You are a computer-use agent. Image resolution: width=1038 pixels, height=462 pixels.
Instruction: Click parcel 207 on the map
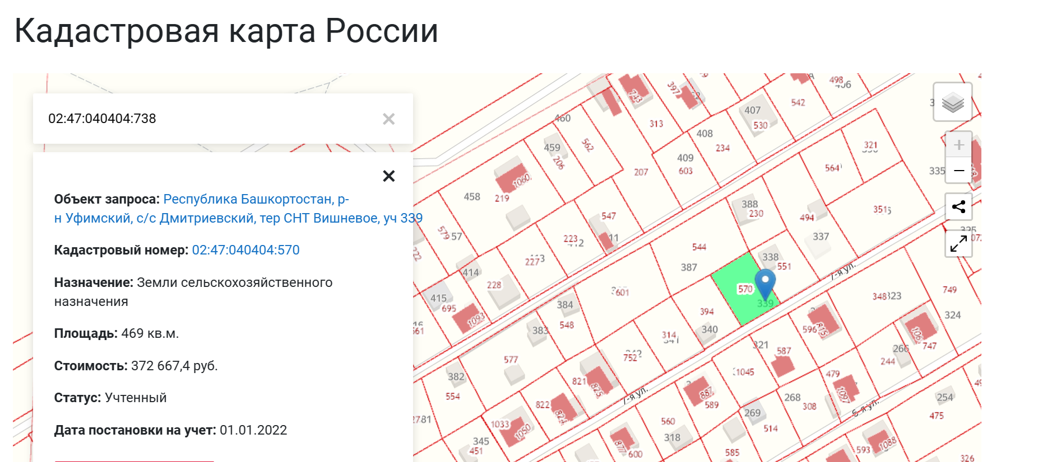[x=641, y=172]
